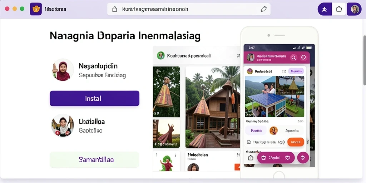Click the green avatar in the feed header
Screen dimensions: 366x183
coord(160,55)
